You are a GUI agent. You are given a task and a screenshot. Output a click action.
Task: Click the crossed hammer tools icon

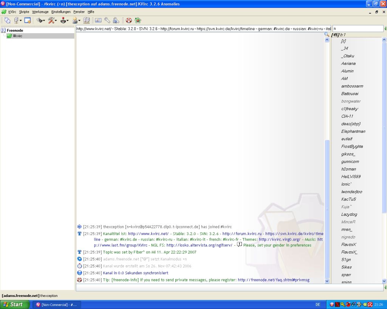(x=51, y=20)
